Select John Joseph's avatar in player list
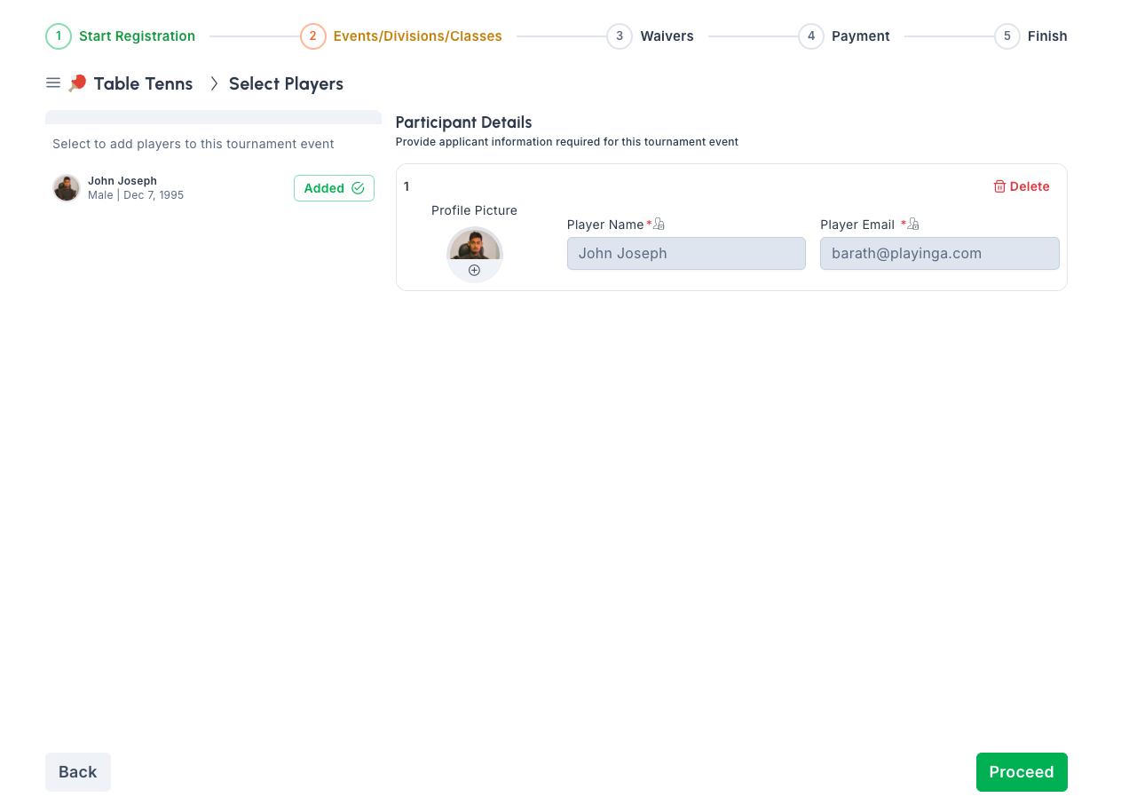This screenshot has height=805, width=1121. 67,188
